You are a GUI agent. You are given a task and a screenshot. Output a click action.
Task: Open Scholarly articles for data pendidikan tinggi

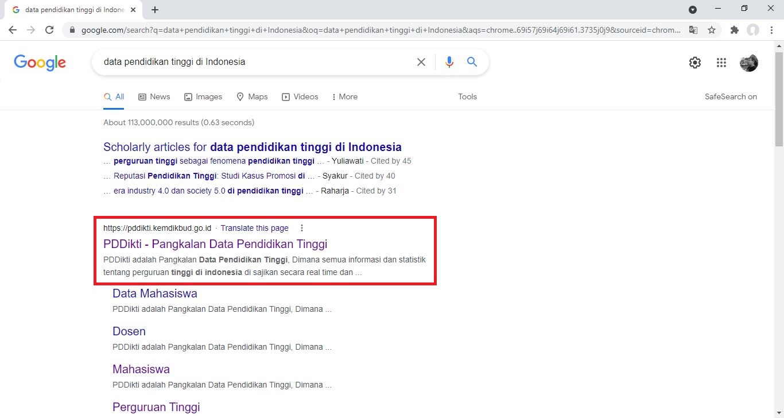click(253, 147)
